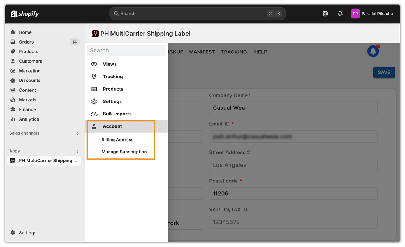Go to Finance page
This screenshot has height=247, width=405.
[x=27, y=109]
